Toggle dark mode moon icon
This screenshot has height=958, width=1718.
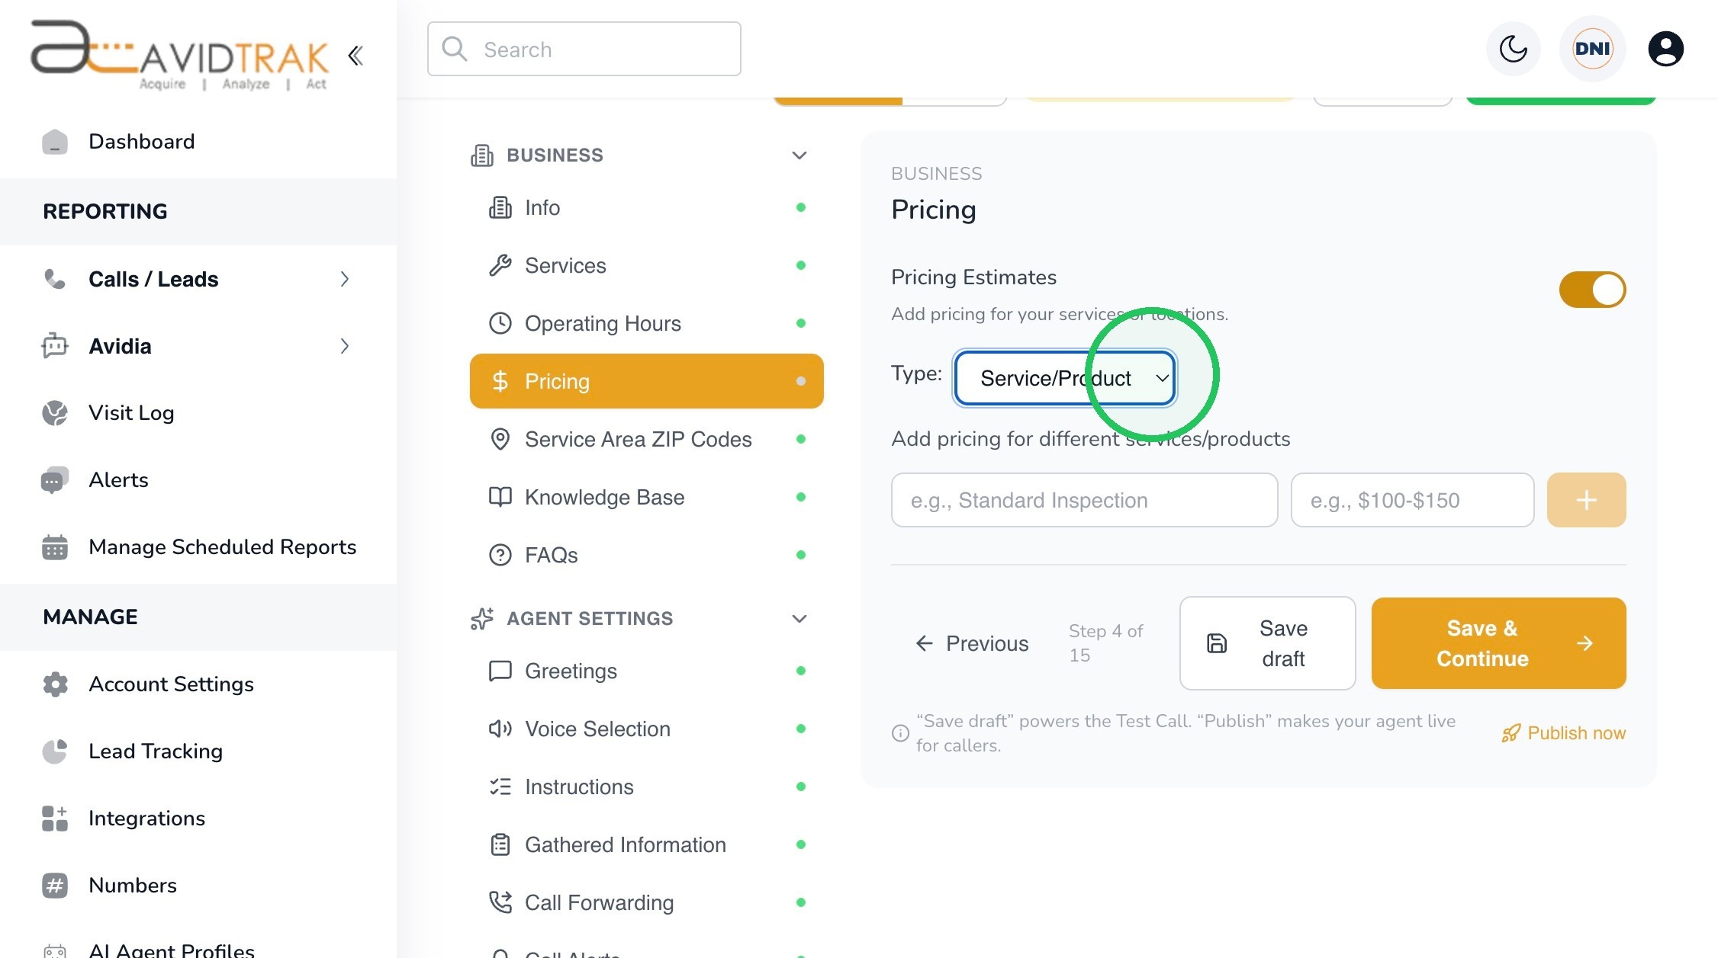tap(1514, 49)
